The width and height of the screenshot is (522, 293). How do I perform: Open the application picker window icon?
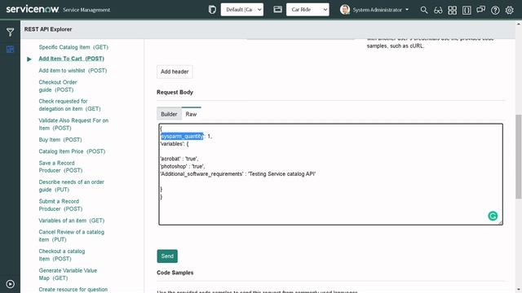tap(277, 10)
